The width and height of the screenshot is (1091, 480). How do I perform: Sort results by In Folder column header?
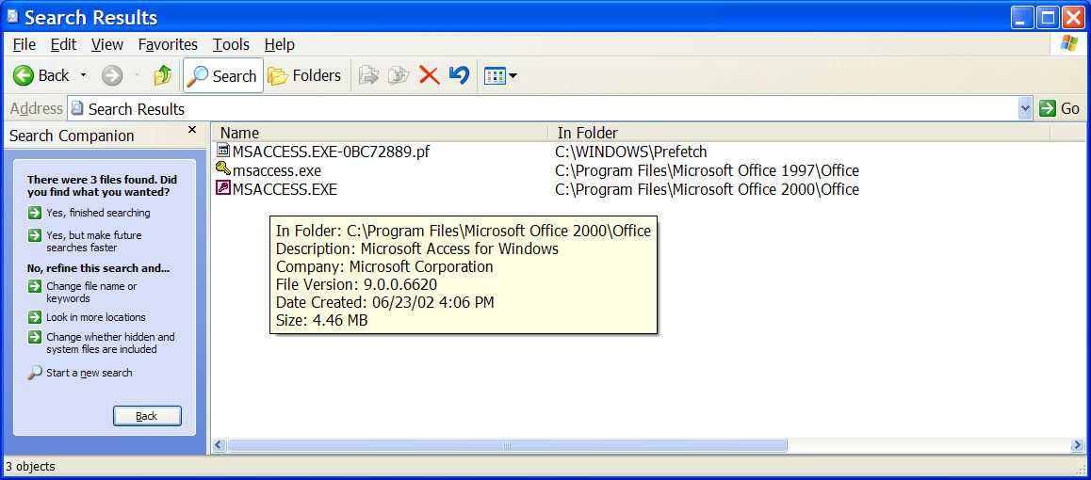tap(799, 133)
